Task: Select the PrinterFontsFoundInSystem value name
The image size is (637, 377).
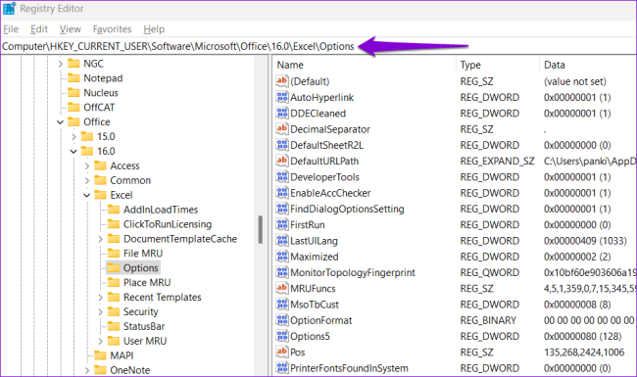Action: (x=349, y=368)
